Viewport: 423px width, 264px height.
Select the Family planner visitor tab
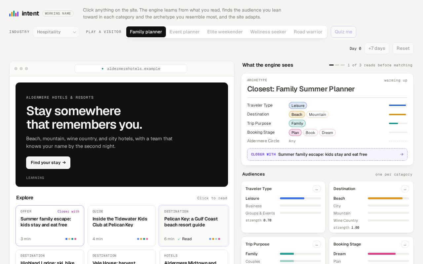(x=146, y=32)
